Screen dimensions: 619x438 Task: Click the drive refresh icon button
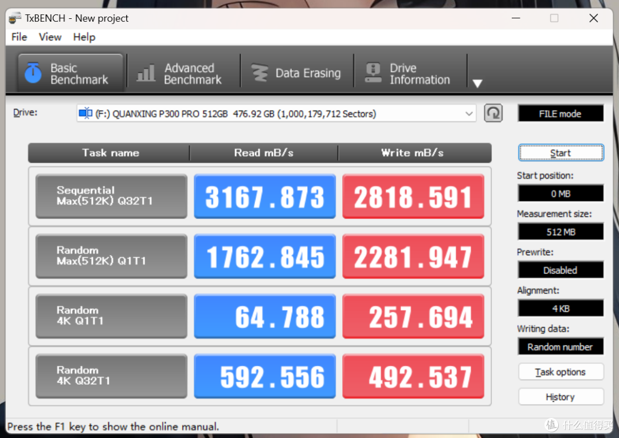pos(493,113)
